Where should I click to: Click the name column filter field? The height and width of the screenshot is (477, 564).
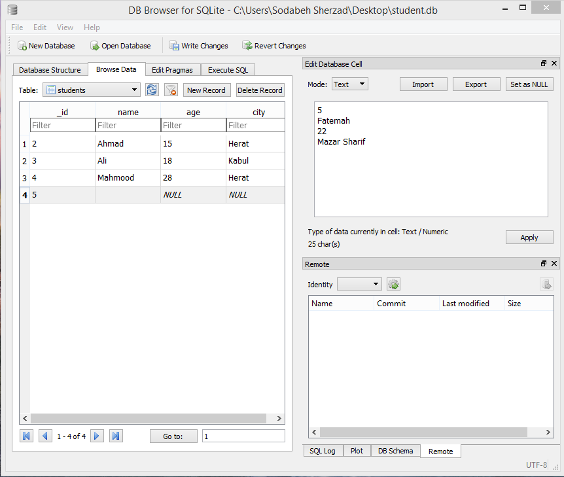(128, 125)
